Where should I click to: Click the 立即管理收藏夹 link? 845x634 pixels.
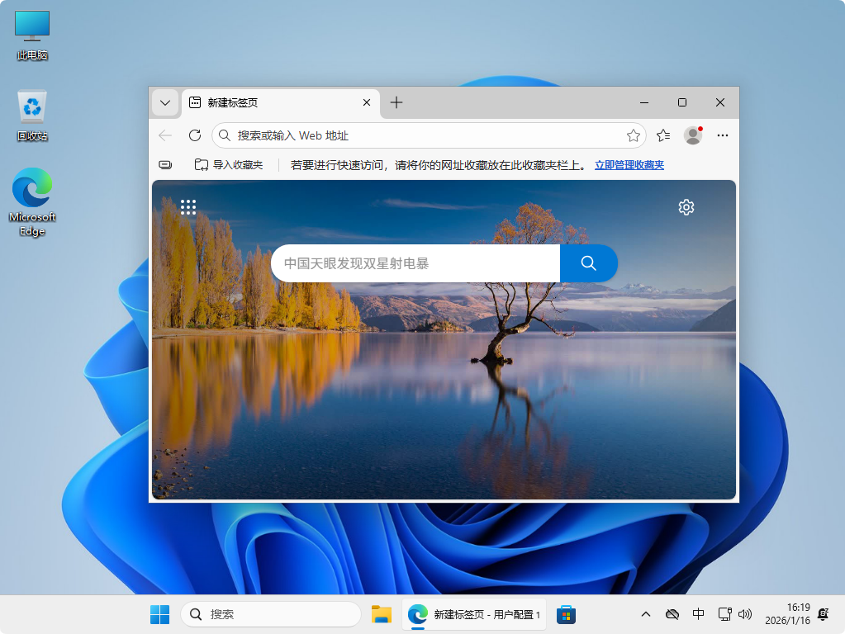[x=629, y=165]
